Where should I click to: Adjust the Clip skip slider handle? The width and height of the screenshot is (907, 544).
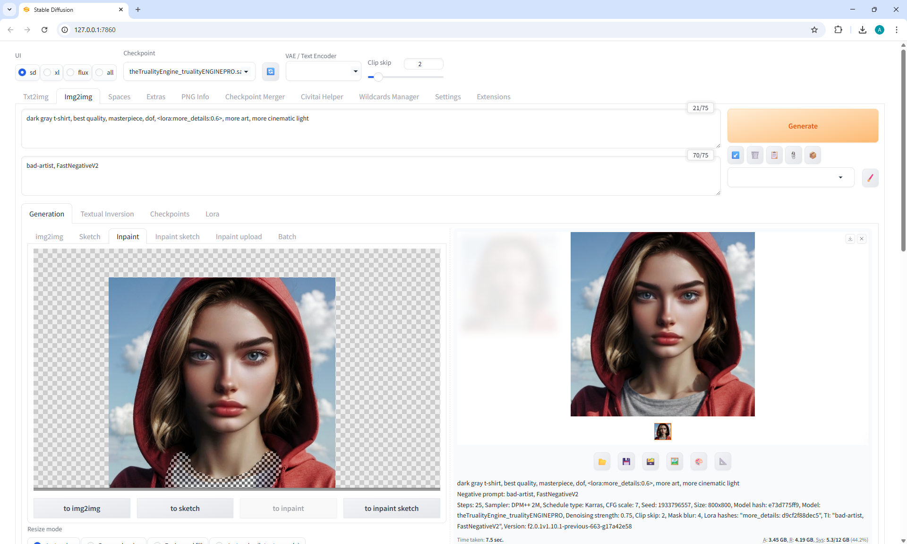click(x=378, y=77)
